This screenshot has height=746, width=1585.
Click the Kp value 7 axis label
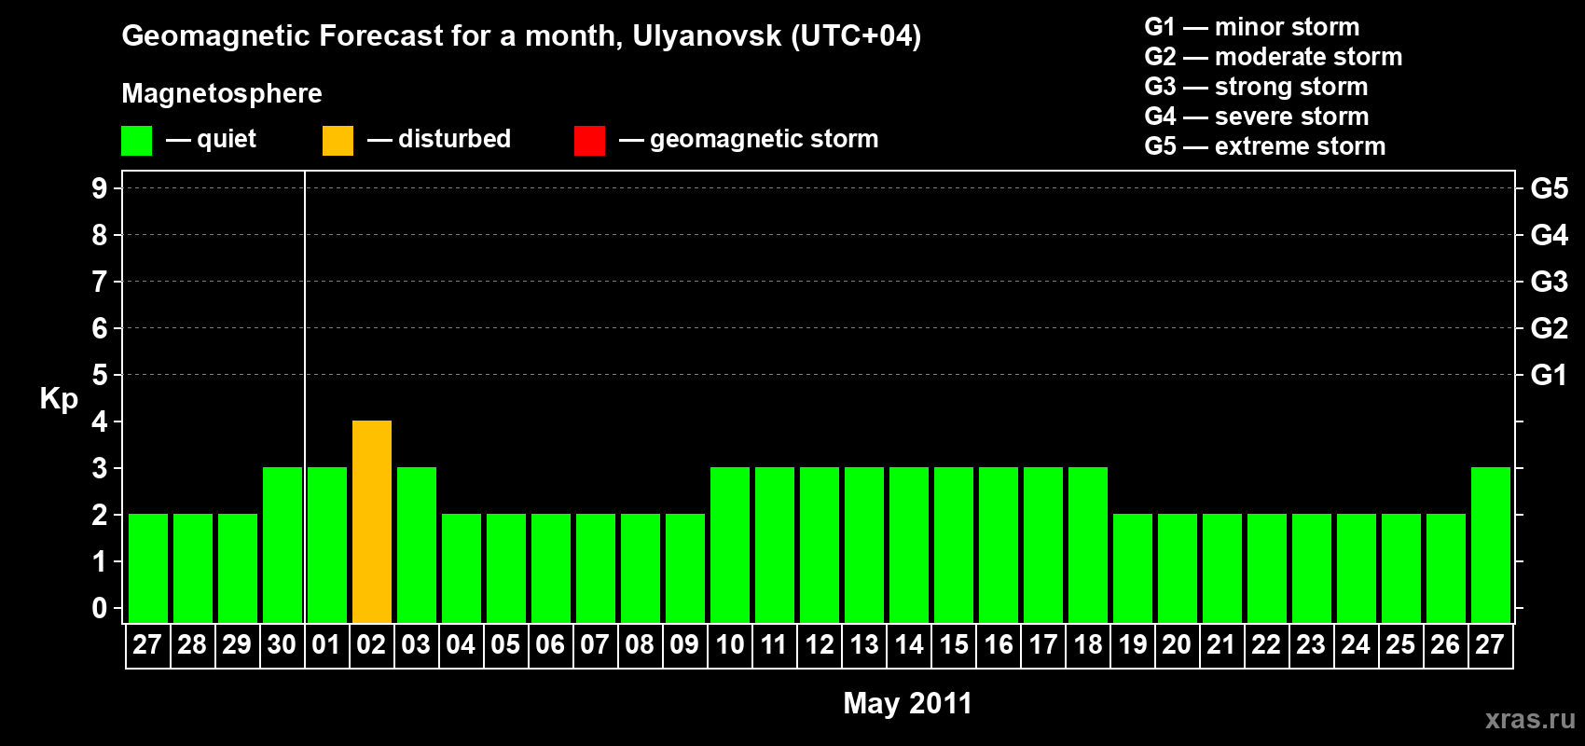coord(100,282)
